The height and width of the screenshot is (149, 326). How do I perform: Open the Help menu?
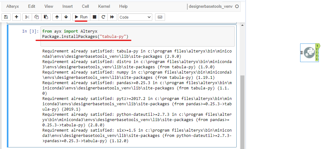[123, 7]
